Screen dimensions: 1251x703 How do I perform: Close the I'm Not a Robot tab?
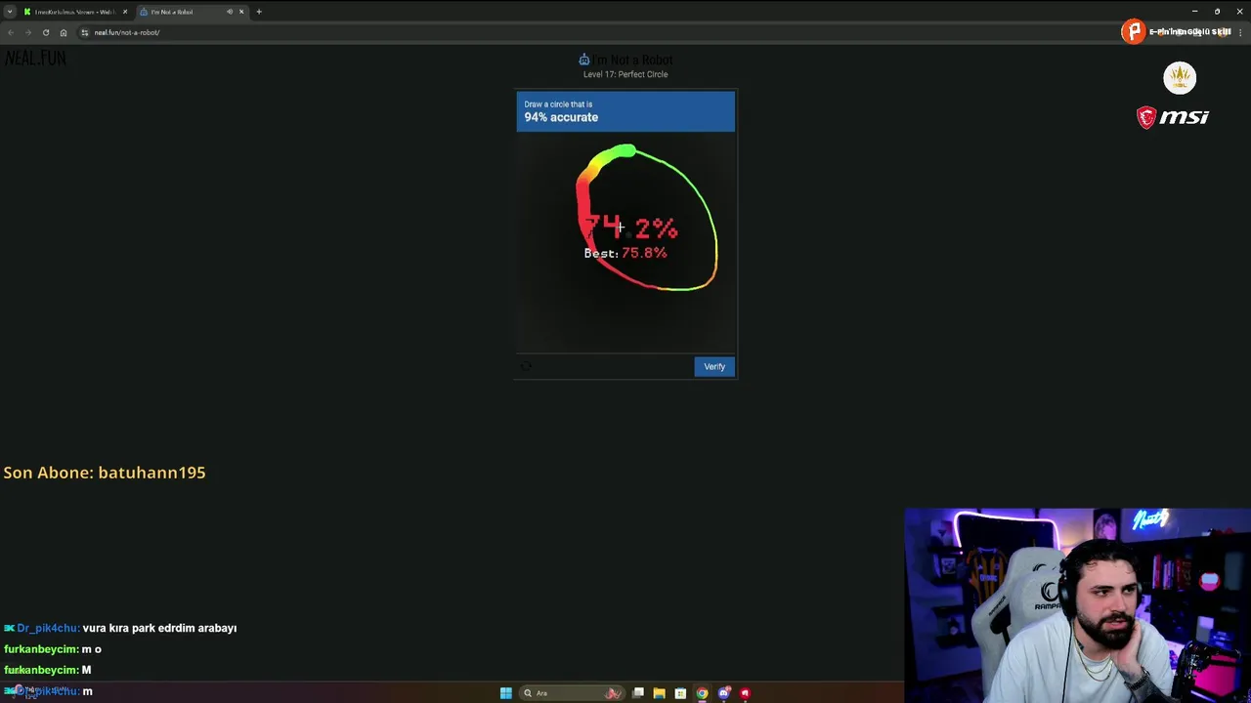[x=241, y=12]
